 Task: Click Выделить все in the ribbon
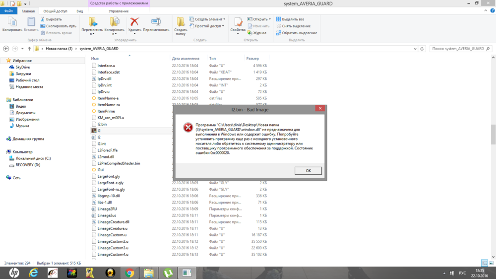[x=292, y=19]
